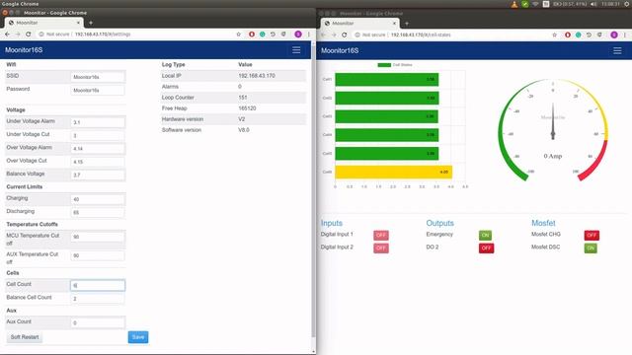
Task: Focus the Under Voltage Alarm field
Action: 98,122
